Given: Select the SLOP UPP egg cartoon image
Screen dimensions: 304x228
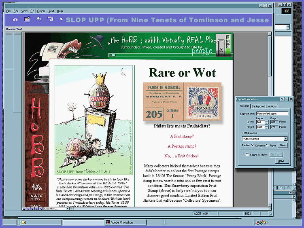Looking at the screenshot, I should click(x=94, y=120).
